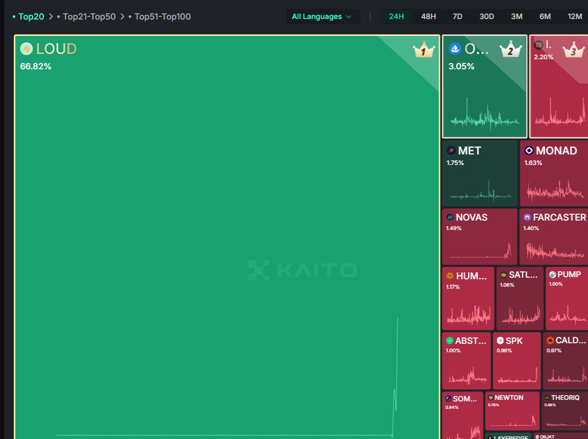This screenshot has width=588, height=439.
Task: Click the MONAD token icon
Action: click(529, 151)
